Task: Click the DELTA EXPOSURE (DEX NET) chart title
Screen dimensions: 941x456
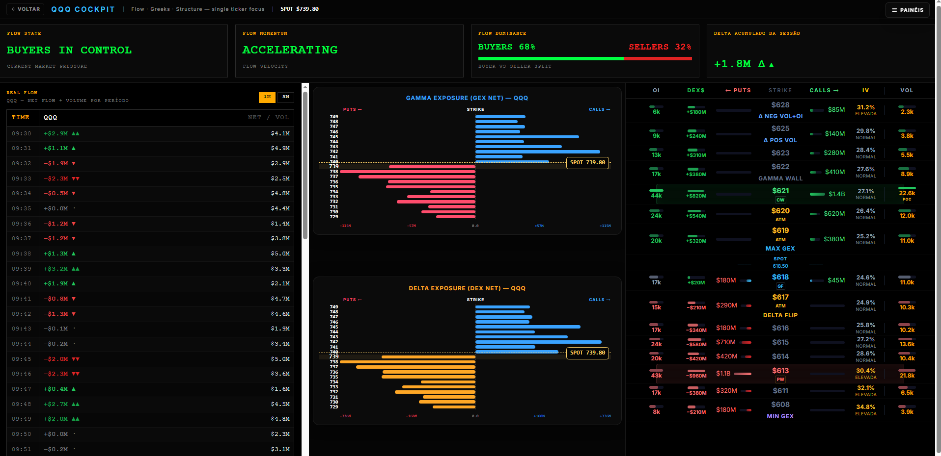Action: pyautogui.click(x=467, y=288)
